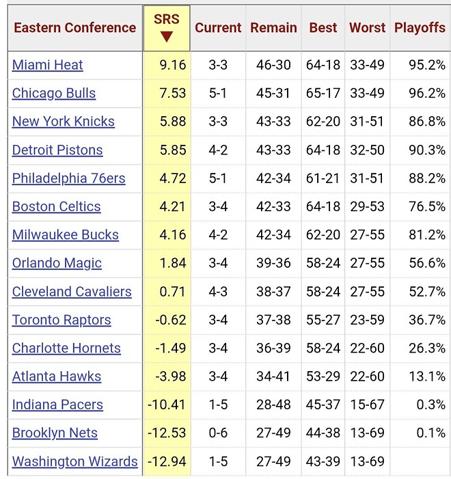Image resolution: width=451 pixels, height=479 pixels.
Task: Sort table by Remain column header
Action: coord(273,28)
